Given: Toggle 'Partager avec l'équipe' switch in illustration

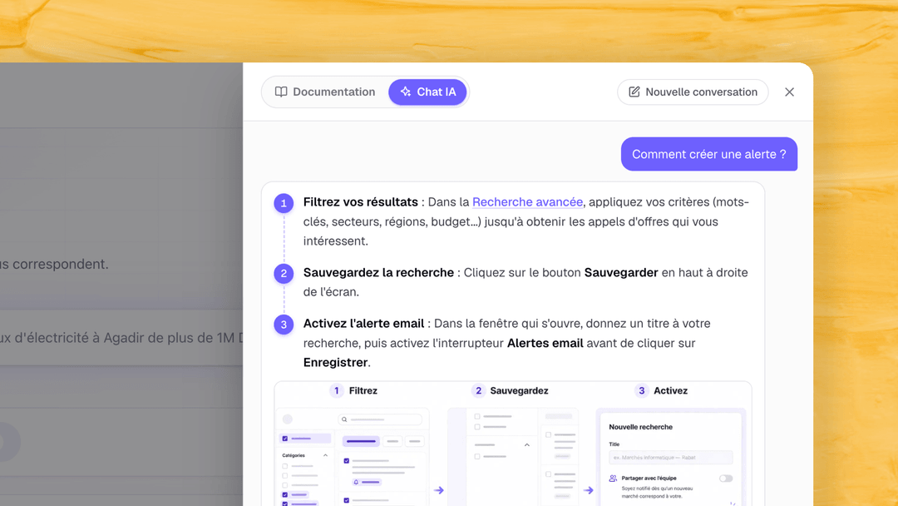Looking at the screenshot, I should click(x=726, y=479).
